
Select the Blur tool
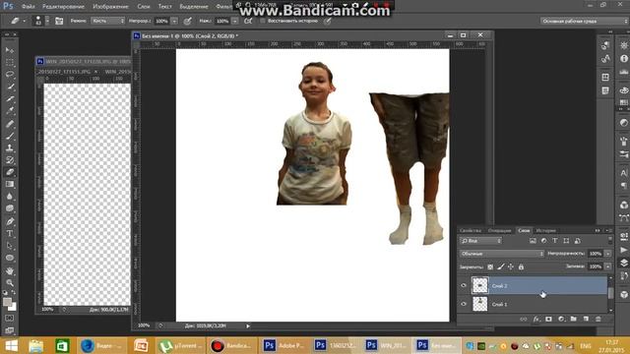coord(10,197)
